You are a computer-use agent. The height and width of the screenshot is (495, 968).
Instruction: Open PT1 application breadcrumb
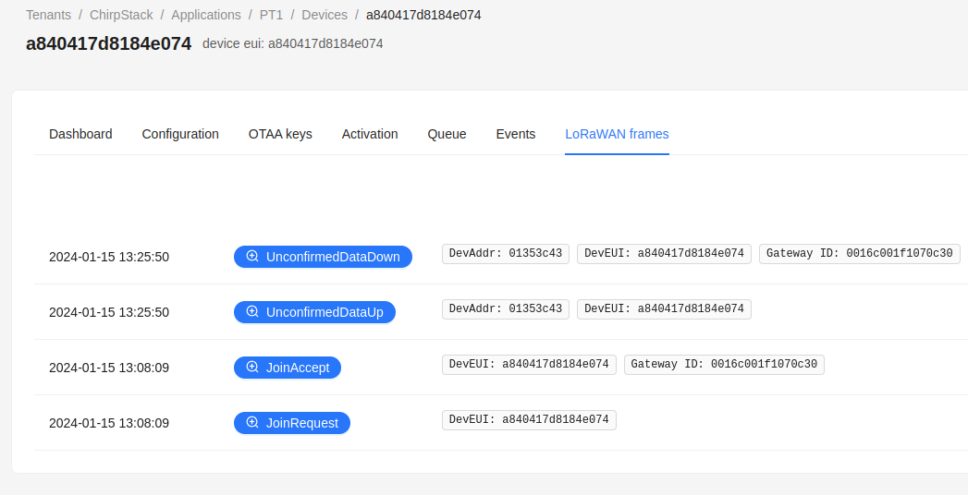271,15
